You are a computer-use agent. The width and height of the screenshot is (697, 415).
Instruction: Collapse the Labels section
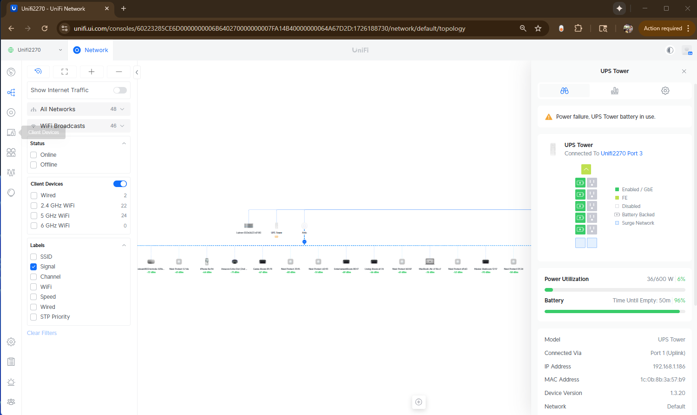124,245
